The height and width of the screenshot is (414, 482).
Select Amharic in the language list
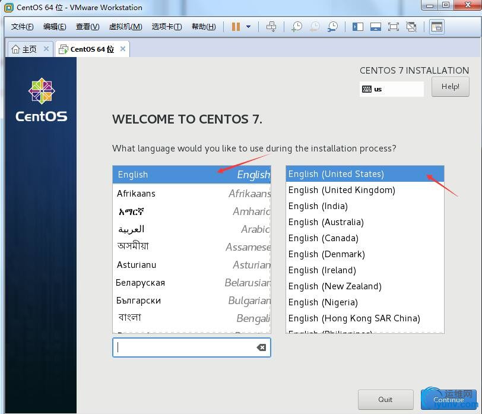pos(192,211)
